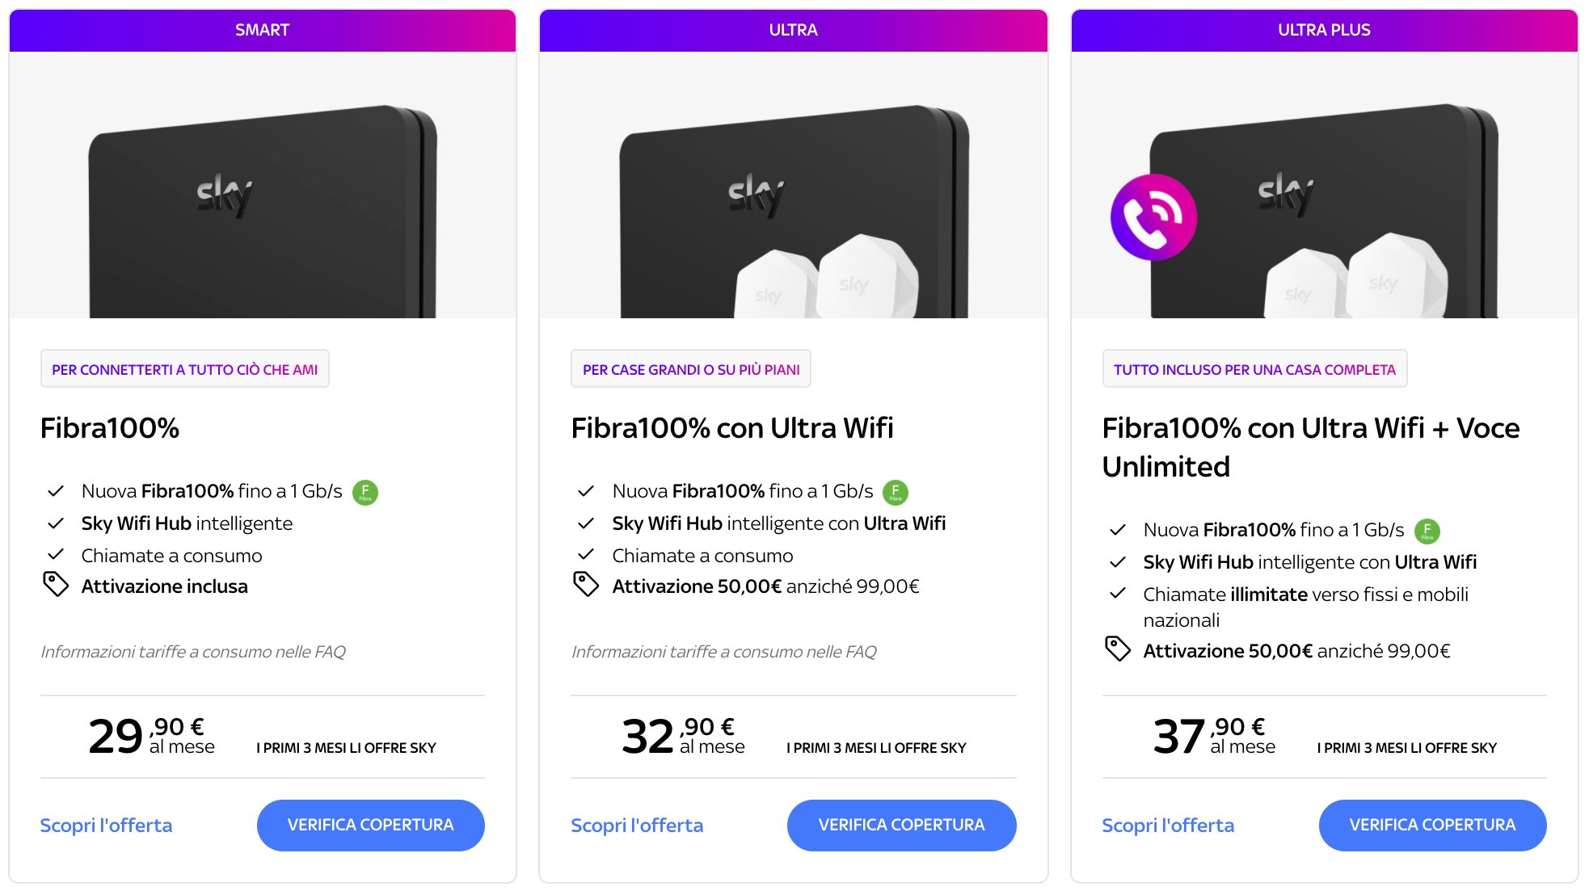Click price tag icon in Ultra Plus activation

click(1118, 649)
